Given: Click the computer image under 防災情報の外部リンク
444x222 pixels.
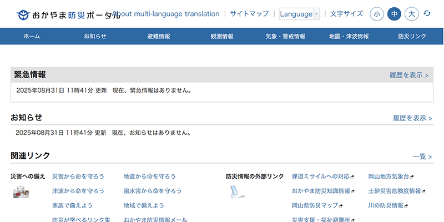Looking at the screenshot, I should 237,191.
